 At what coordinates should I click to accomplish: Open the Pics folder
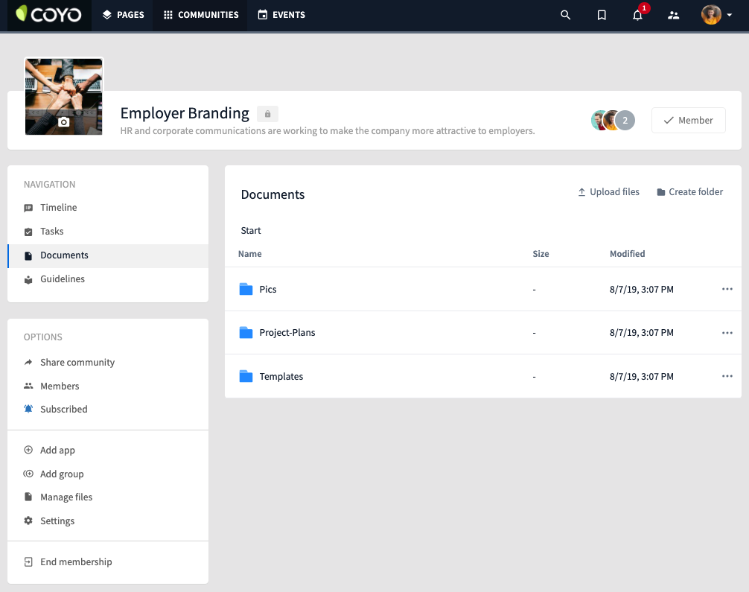tap(268, 289)
